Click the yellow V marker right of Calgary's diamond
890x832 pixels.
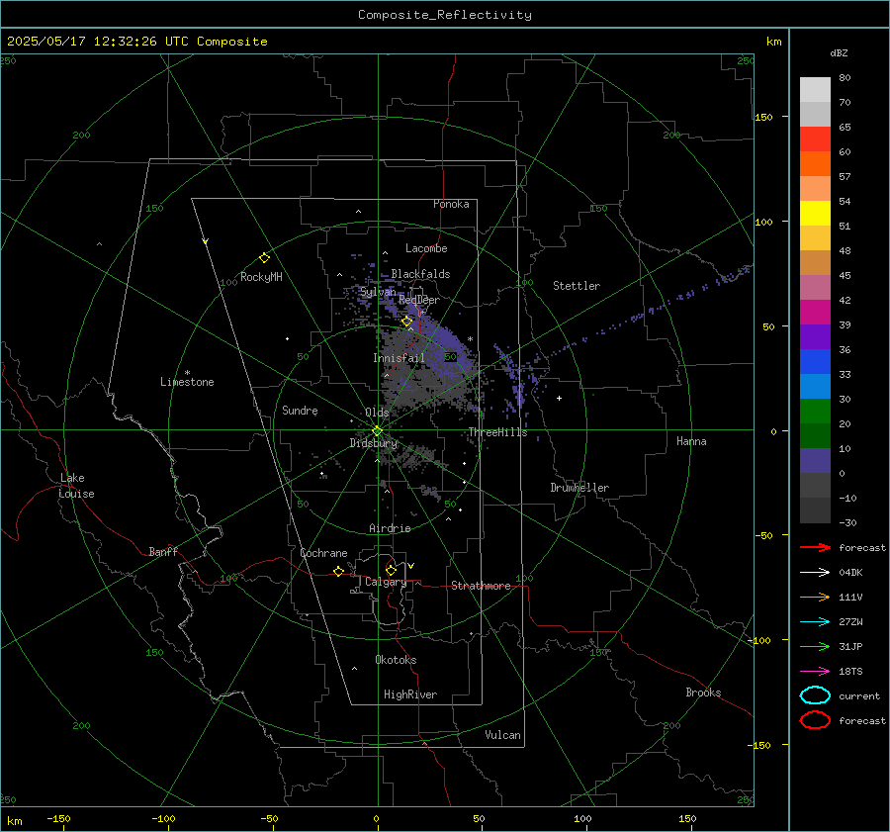411,566
